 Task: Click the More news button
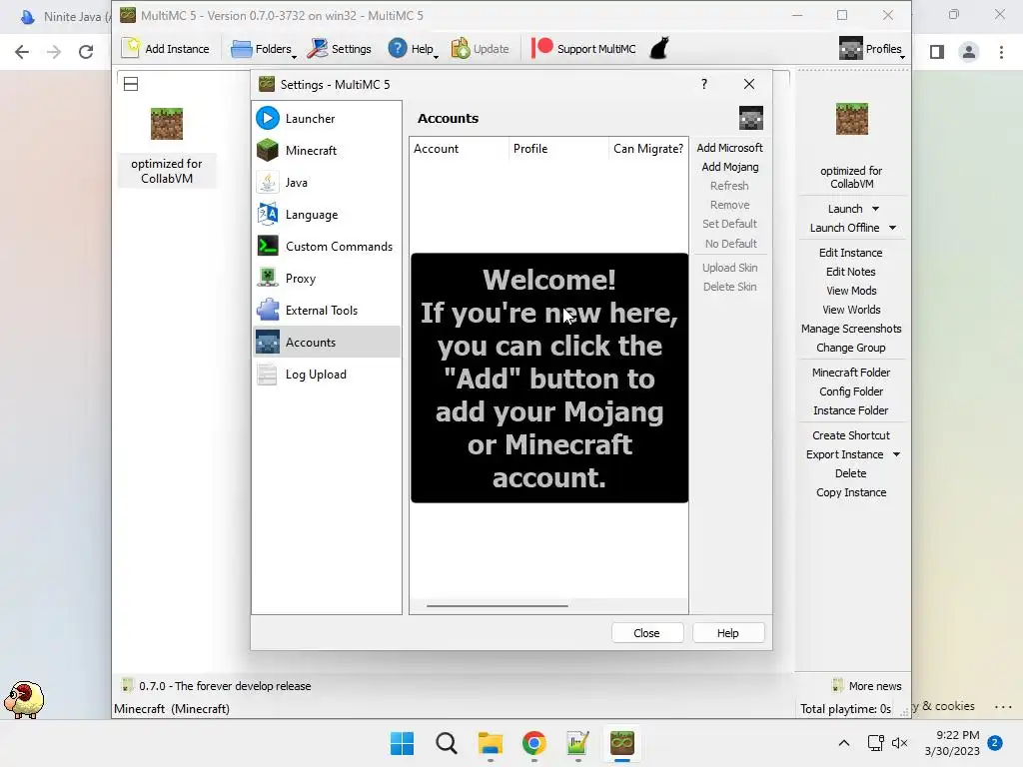(867, 685)
